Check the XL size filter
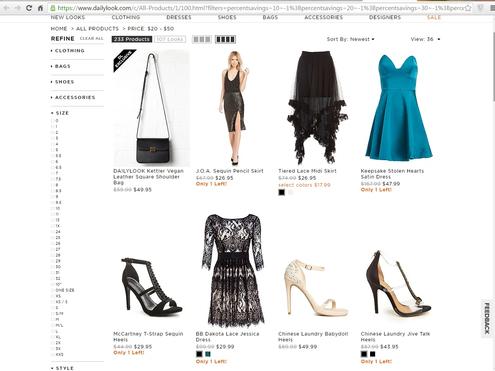The width and height of the screenshot is (495, 371). [53, 337]
